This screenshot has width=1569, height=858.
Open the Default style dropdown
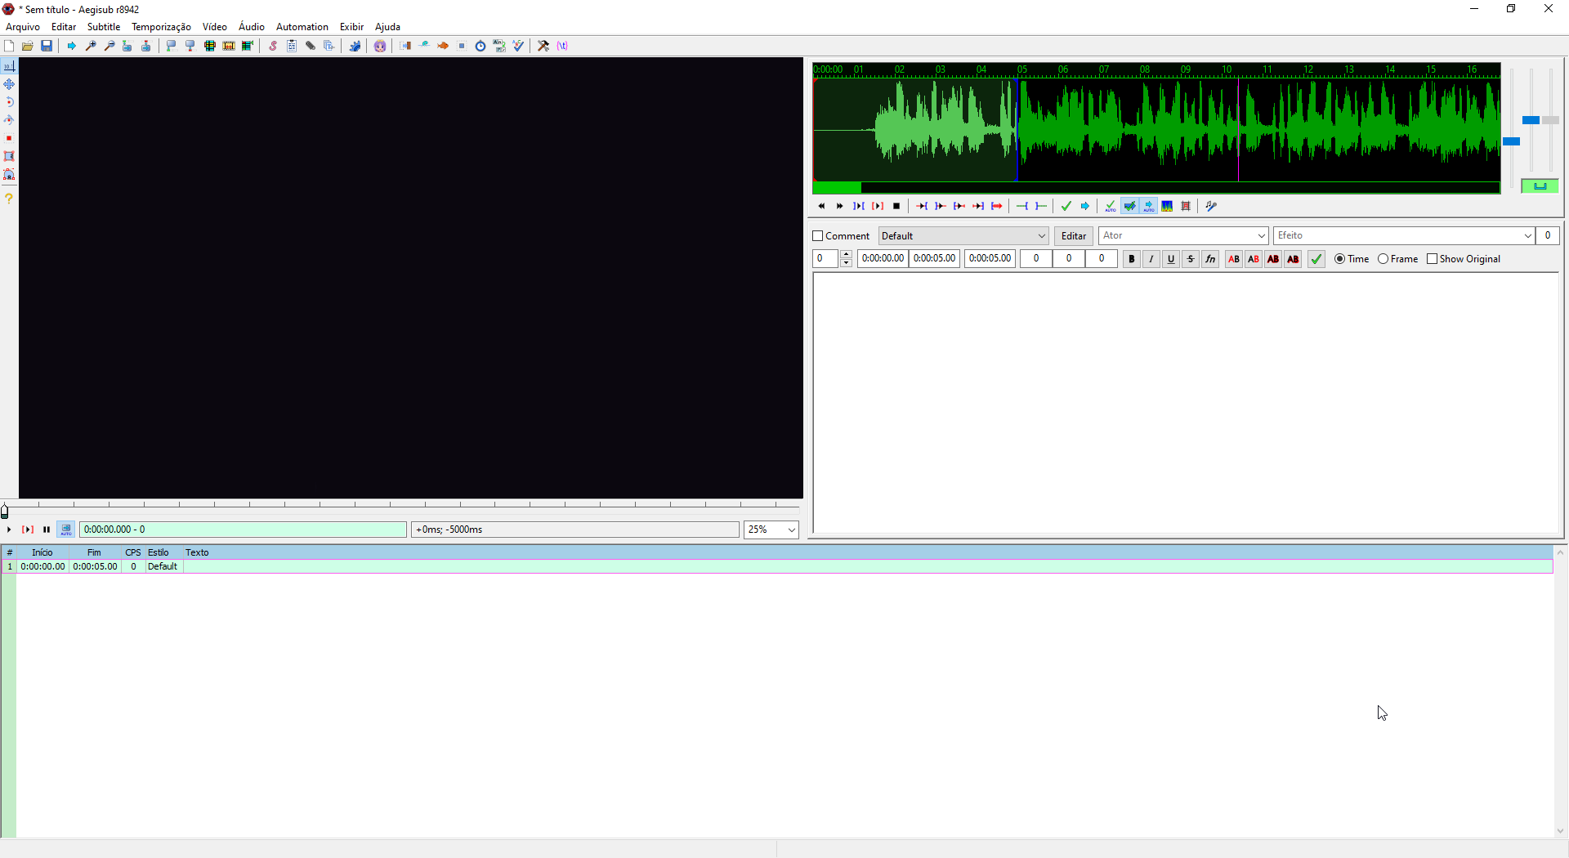[x=963, y=236]
